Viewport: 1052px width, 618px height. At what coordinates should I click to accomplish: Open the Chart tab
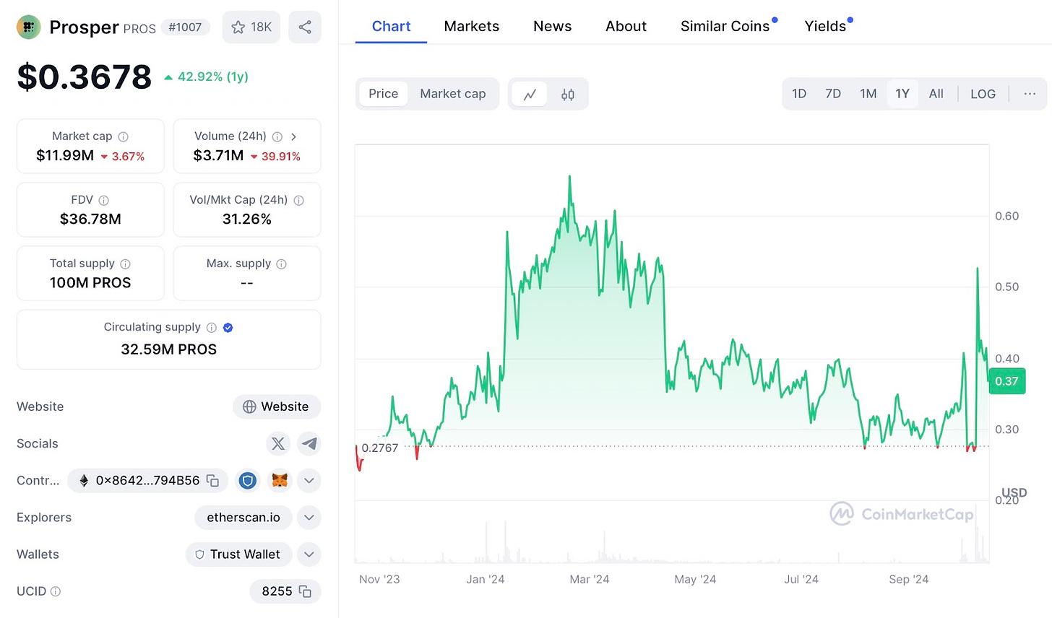(x=391, y=26)
